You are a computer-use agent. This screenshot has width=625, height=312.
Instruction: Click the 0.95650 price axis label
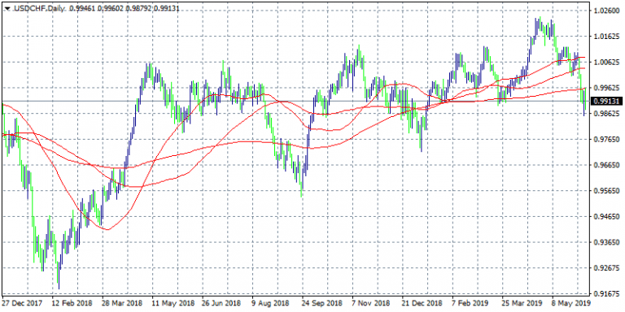[606, 191]
